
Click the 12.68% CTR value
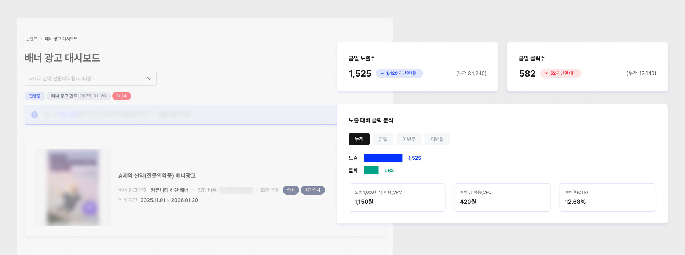pyautogui.click(x=575, y=202)
